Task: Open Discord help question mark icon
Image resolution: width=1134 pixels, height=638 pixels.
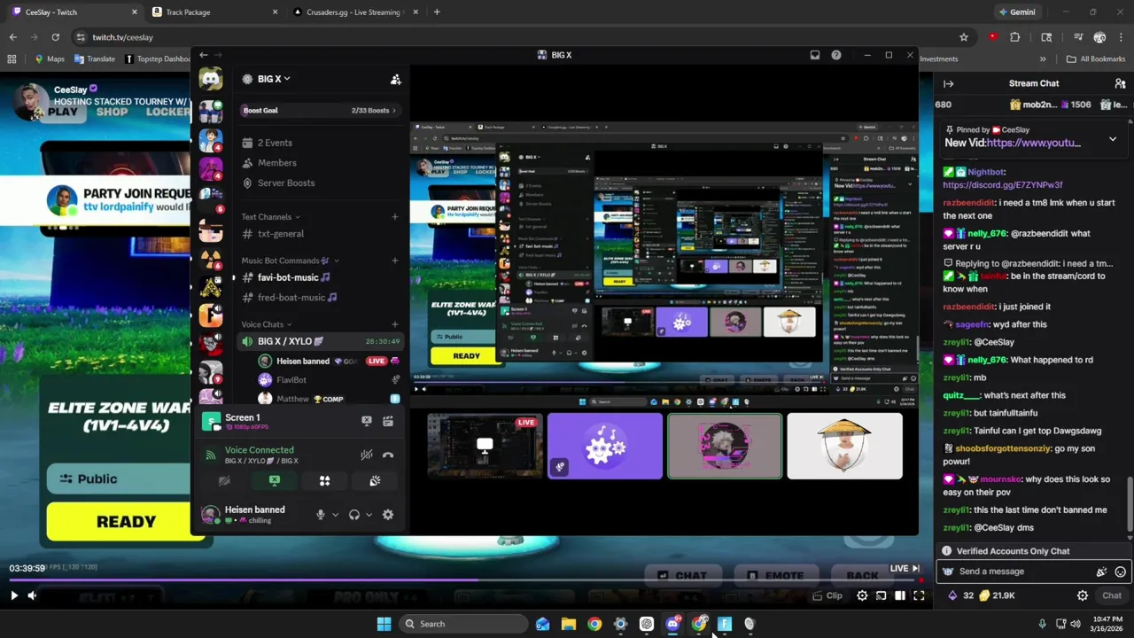Action: point(835,55)
